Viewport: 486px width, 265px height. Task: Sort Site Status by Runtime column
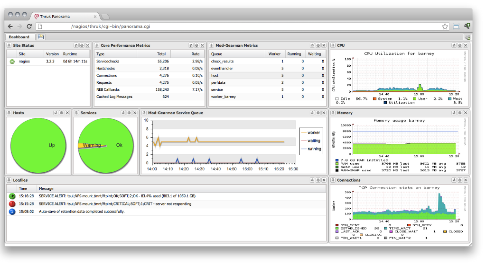click(x=75, y=54)
